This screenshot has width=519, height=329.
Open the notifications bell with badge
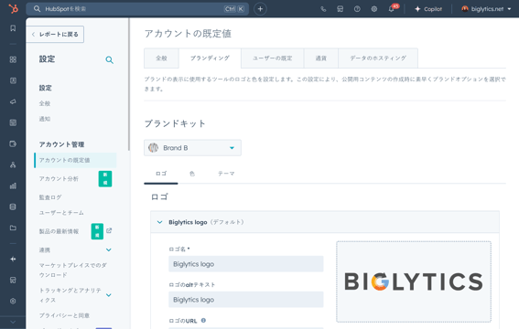tap(392, 9)
